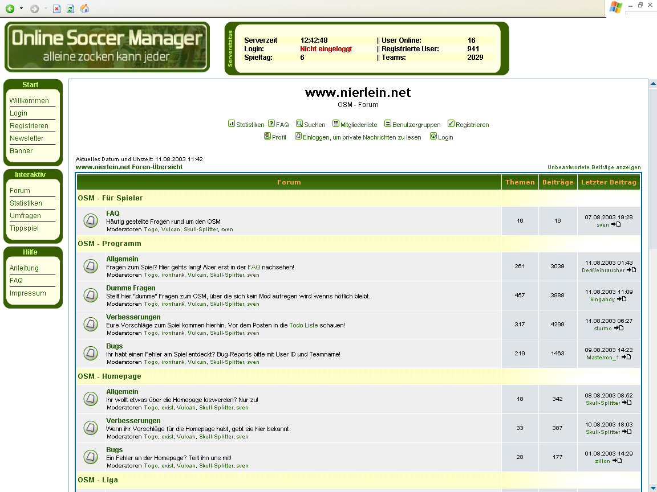
Task: Click the Benutzergruppen icon
Action: pos(388,124)
